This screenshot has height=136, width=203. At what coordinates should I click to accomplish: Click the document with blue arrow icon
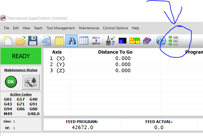[x=46, y=41]
